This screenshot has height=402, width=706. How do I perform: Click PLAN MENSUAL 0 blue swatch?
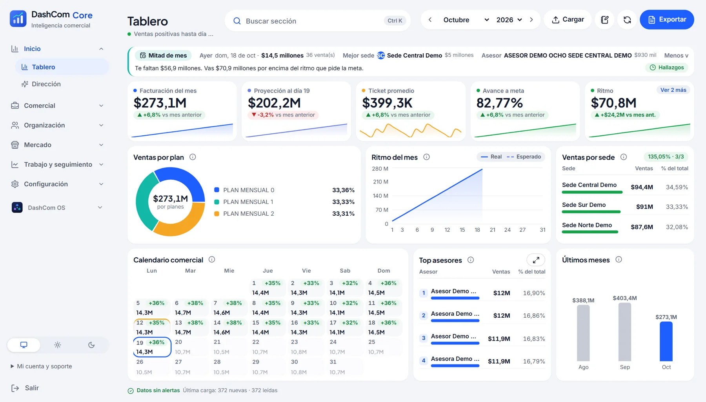(x=217, y=190)
